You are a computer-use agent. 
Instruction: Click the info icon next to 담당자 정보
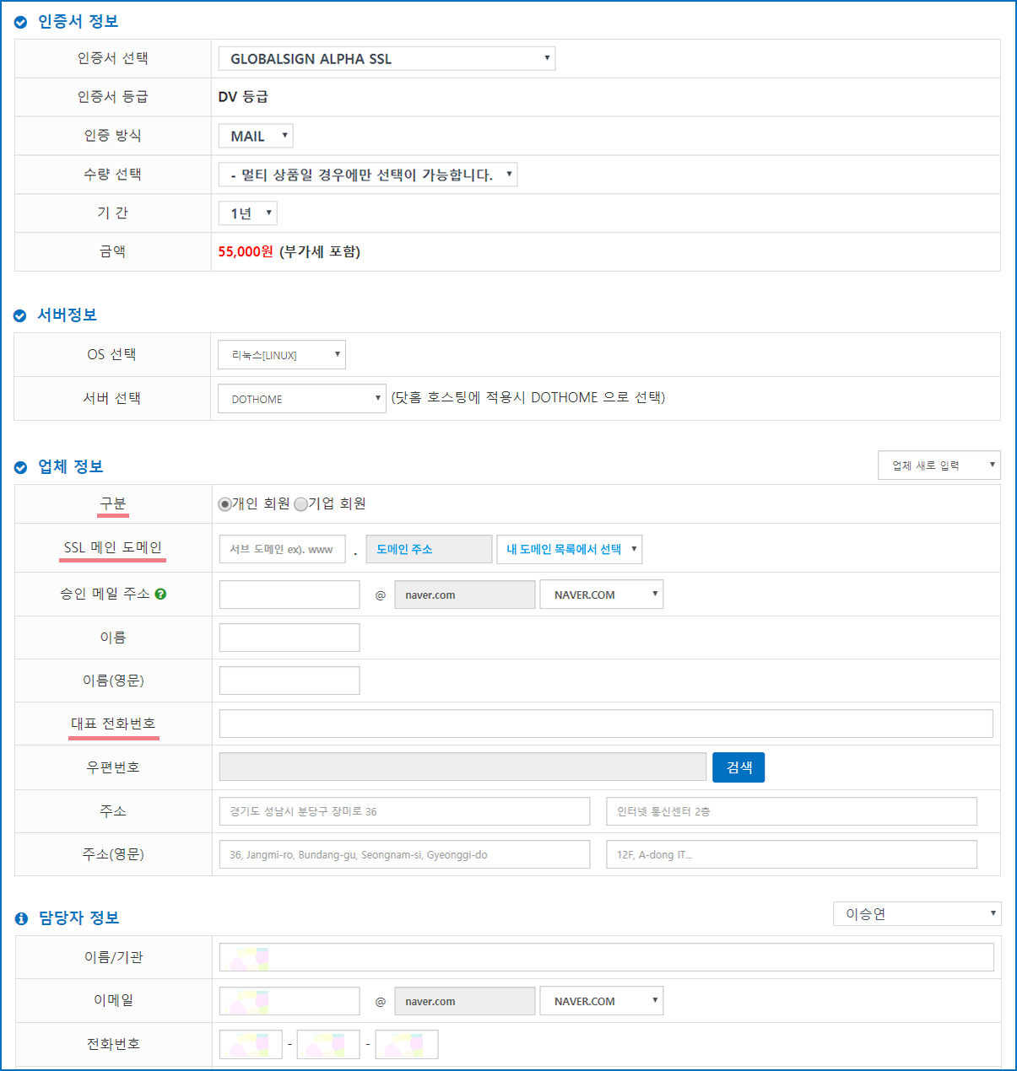coord(21,918)
